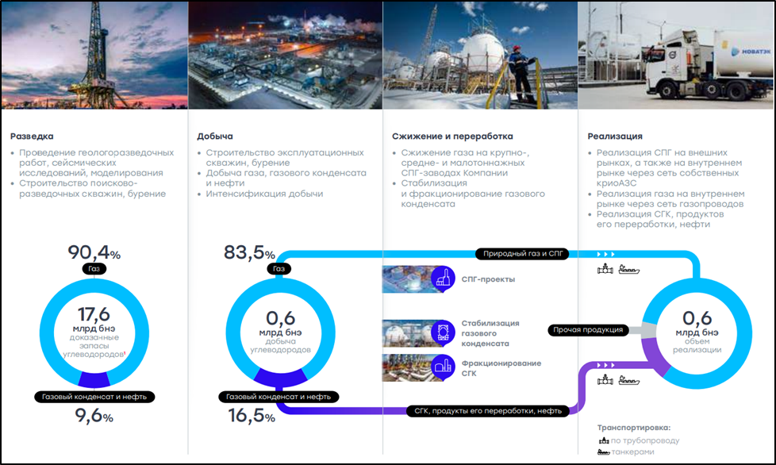Click the tanker icon beside the purple flow line
The height and width of the screenshot is (465, 776).
pos(628,380)
